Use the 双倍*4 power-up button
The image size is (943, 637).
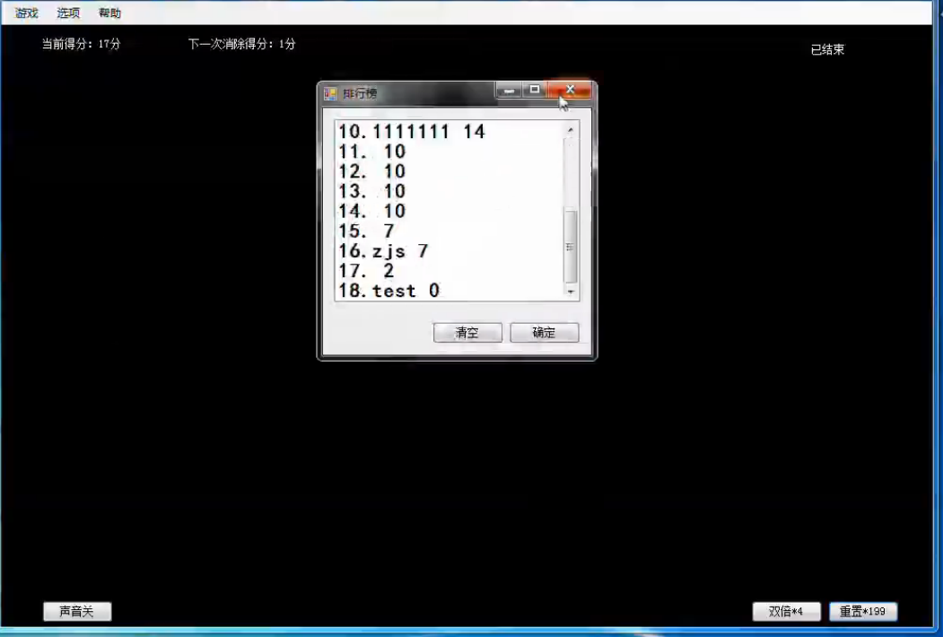click(786, 612)
